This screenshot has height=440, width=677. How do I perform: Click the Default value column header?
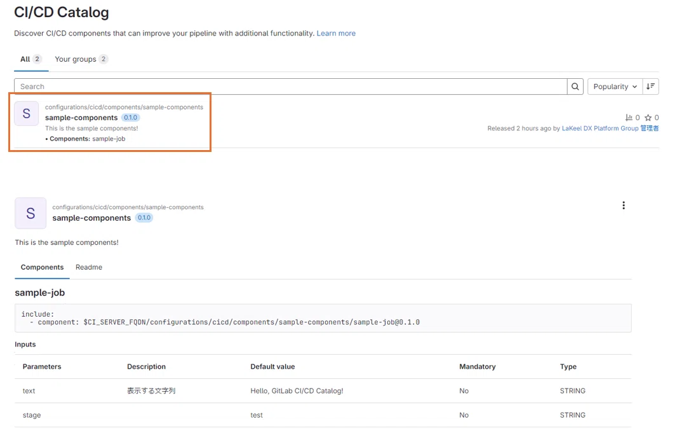click(x=272, y=366)
